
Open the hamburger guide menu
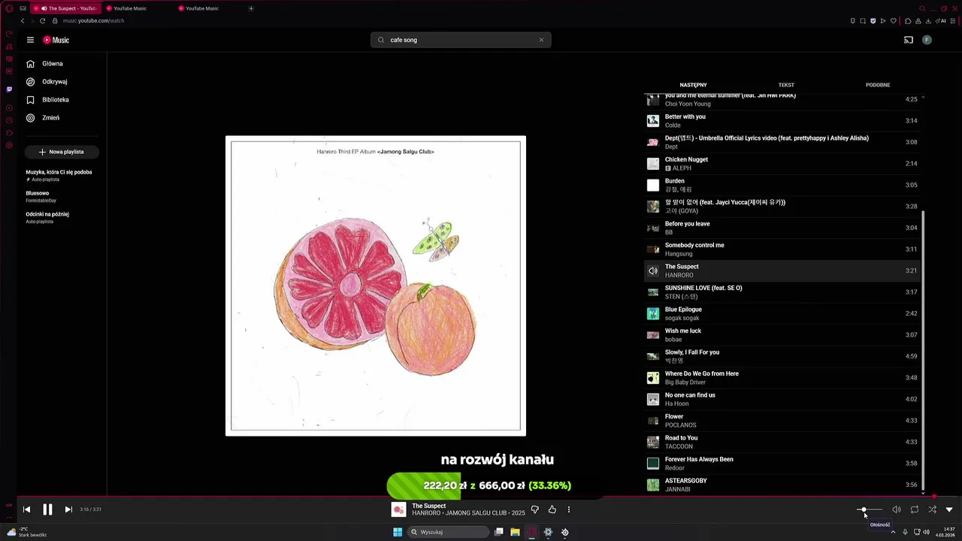pos(30,40)
